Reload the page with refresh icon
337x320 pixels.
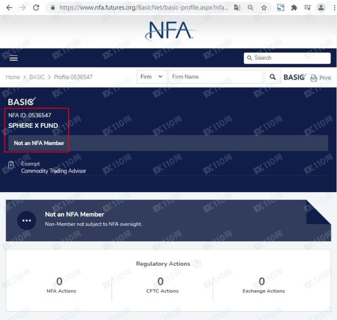tap(36, 8)
